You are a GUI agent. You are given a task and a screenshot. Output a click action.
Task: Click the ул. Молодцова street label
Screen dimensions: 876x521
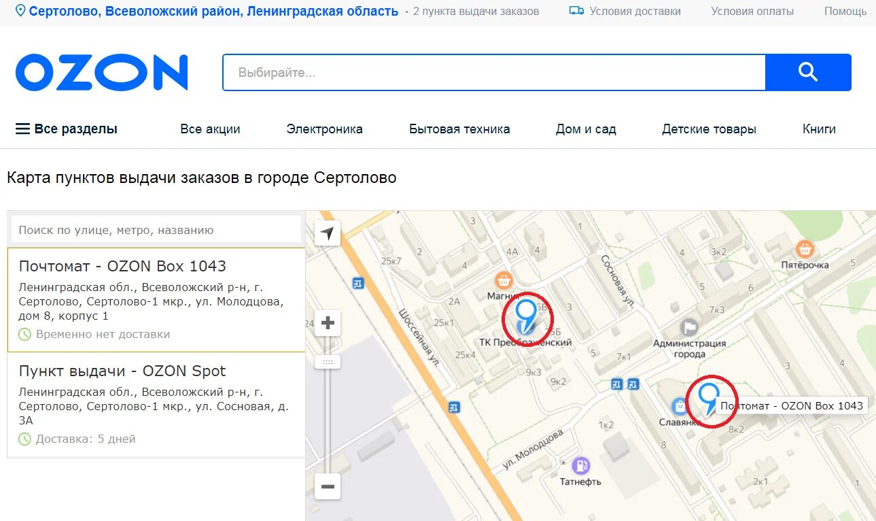point(533,449)
